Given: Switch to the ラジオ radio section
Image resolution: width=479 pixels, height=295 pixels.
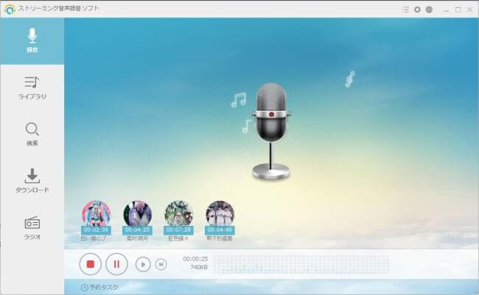Looking at the screenshot, I should point(32,227).
